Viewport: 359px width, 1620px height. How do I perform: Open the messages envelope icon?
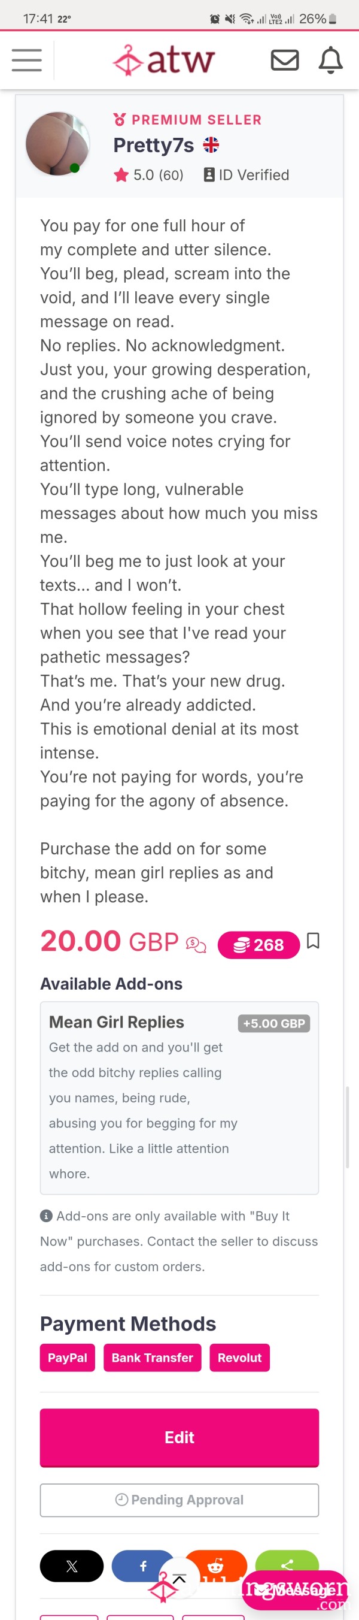point(284,61)
